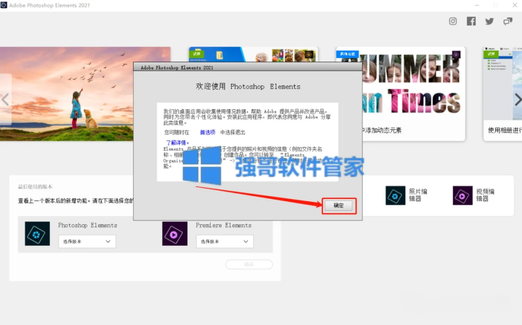This screenshot has width=522, height=325.
Task: Go to next carousel slide arrow
Action: point(518,100)
